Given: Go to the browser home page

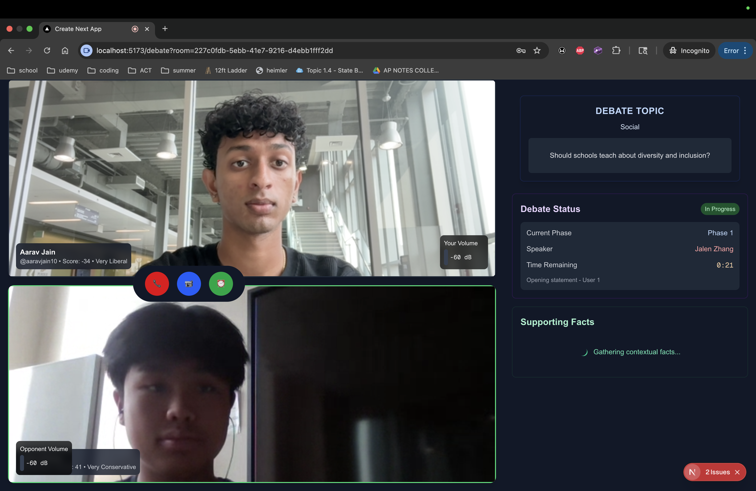Looking at the screenshot, I should click(x=65, y=50).
